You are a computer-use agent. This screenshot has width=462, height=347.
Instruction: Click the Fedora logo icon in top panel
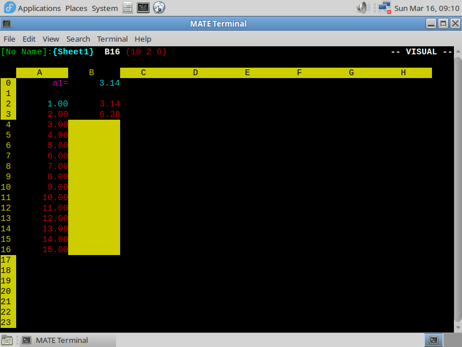pyautogui.click(x=9, y=8)
